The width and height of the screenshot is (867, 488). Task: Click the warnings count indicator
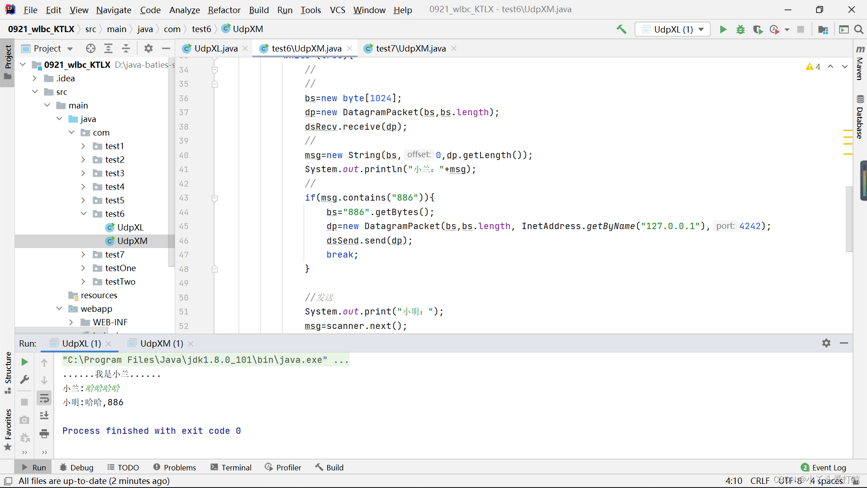tap(813, 67)
